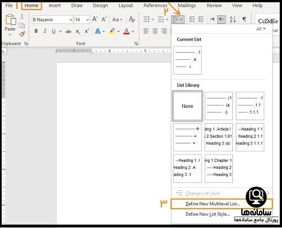The width and height of the screenshot is (282, 228).
Task: Click the Multilevel List icon
Action: (x=175, y=19)
